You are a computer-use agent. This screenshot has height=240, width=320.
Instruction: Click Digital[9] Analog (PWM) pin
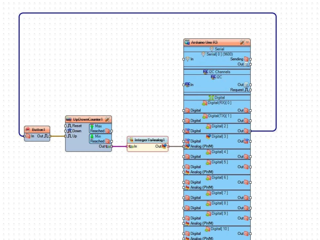[184, 223]
